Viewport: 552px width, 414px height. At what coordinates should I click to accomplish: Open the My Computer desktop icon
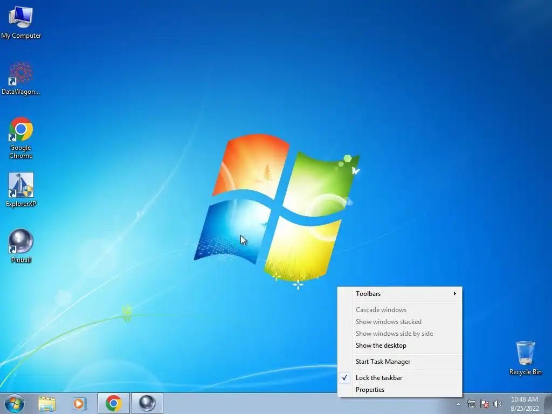click(x=21, y=22)
